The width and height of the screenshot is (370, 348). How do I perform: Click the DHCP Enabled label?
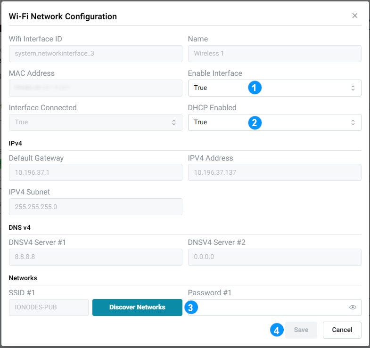[212, 108]
